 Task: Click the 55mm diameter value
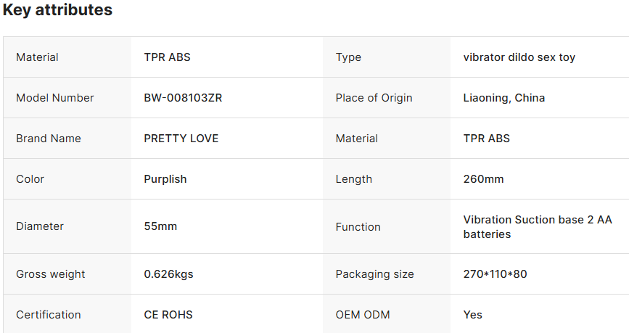160,226
